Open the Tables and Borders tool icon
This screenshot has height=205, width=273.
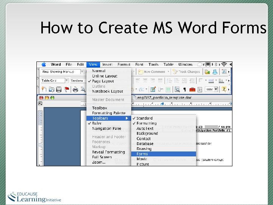coord(153,89)
